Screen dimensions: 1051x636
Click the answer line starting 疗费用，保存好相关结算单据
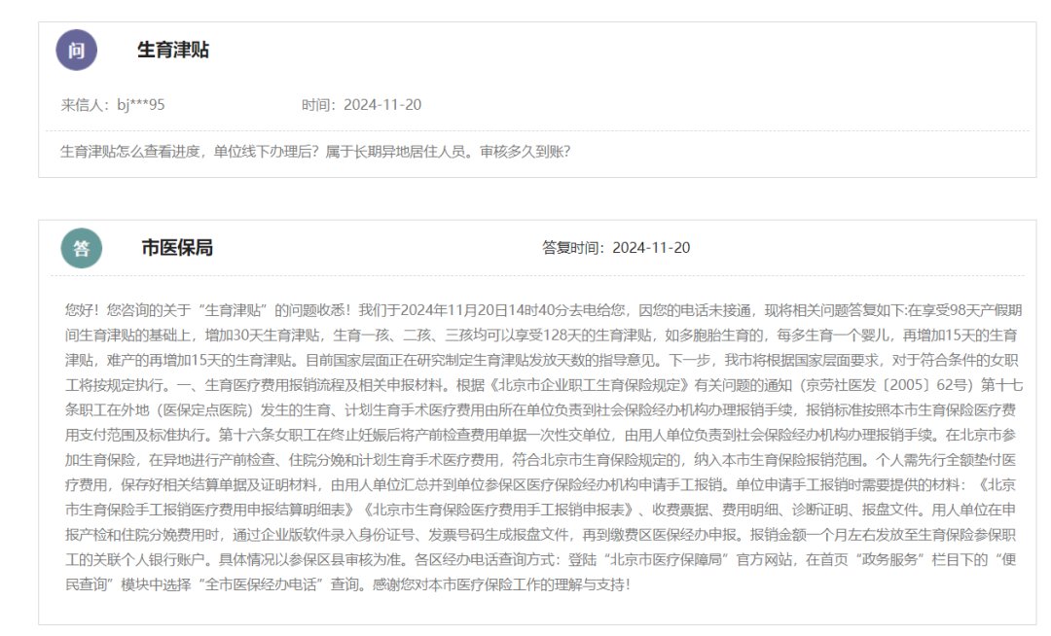point(540,484)
